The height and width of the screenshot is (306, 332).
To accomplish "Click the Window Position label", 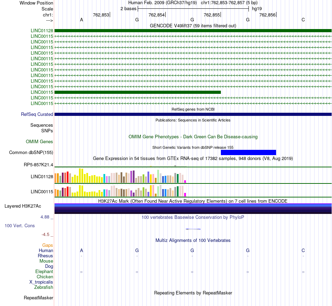I will pyautogui.click(x=36, y=3).
